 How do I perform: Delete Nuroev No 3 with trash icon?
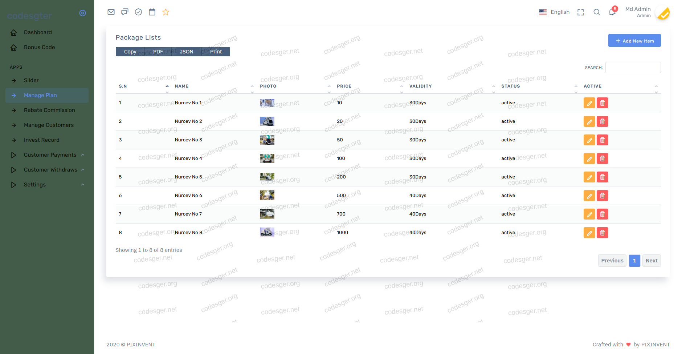[603, 140]
